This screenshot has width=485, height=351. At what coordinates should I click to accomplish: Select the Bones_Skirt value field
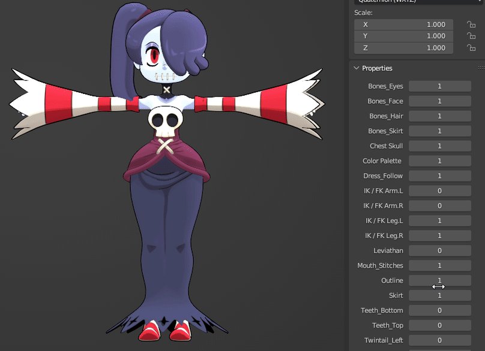(440, 131)
